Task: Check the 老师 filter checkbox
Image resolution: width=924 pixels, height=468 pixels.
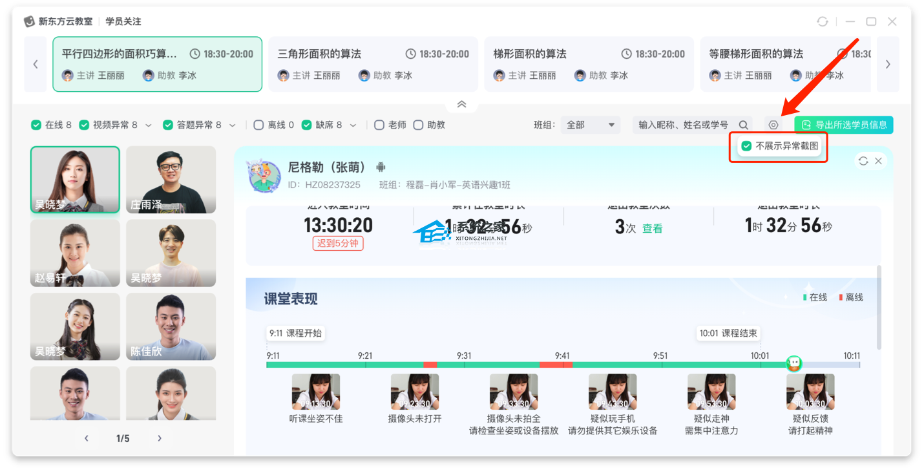Action: pos(379,125)
